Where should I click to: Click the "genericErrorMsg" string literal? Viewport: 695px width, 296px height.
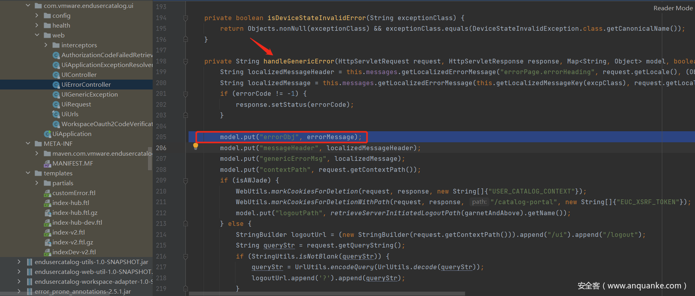coord(293,159)
